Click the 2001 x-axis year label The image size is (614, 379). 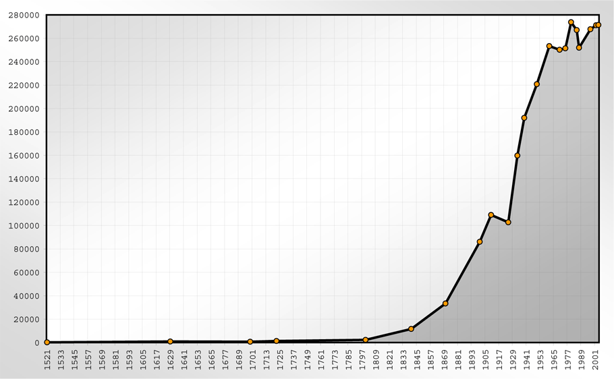point(596,359)
